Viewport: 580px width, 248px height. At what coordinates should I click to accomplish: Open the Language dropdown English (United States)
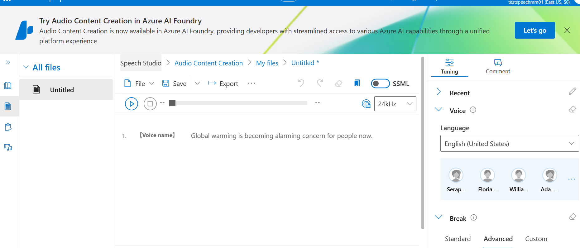point(510,143)
